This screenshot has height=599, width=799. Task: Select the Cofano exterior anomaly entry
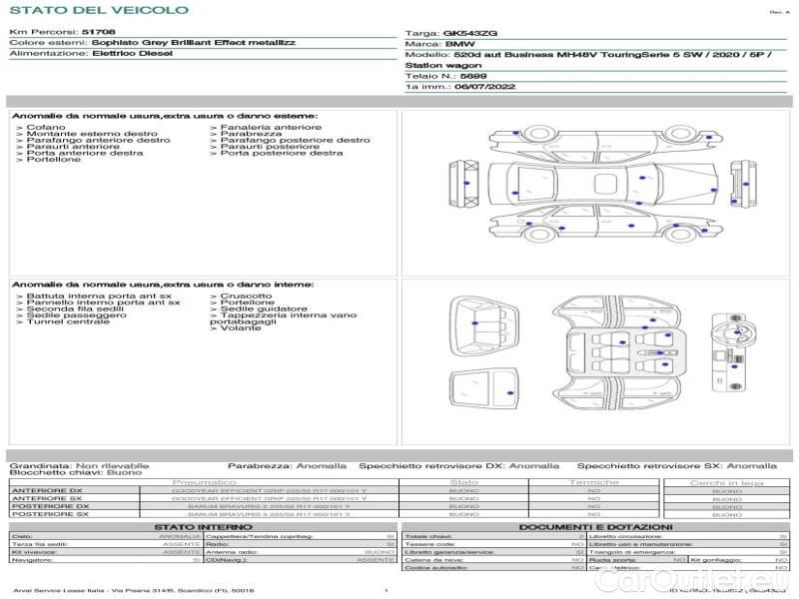tap(45, 128)
